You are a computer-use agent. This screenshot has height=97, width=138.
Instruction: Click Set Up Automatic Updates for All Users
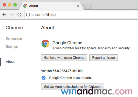73,87
